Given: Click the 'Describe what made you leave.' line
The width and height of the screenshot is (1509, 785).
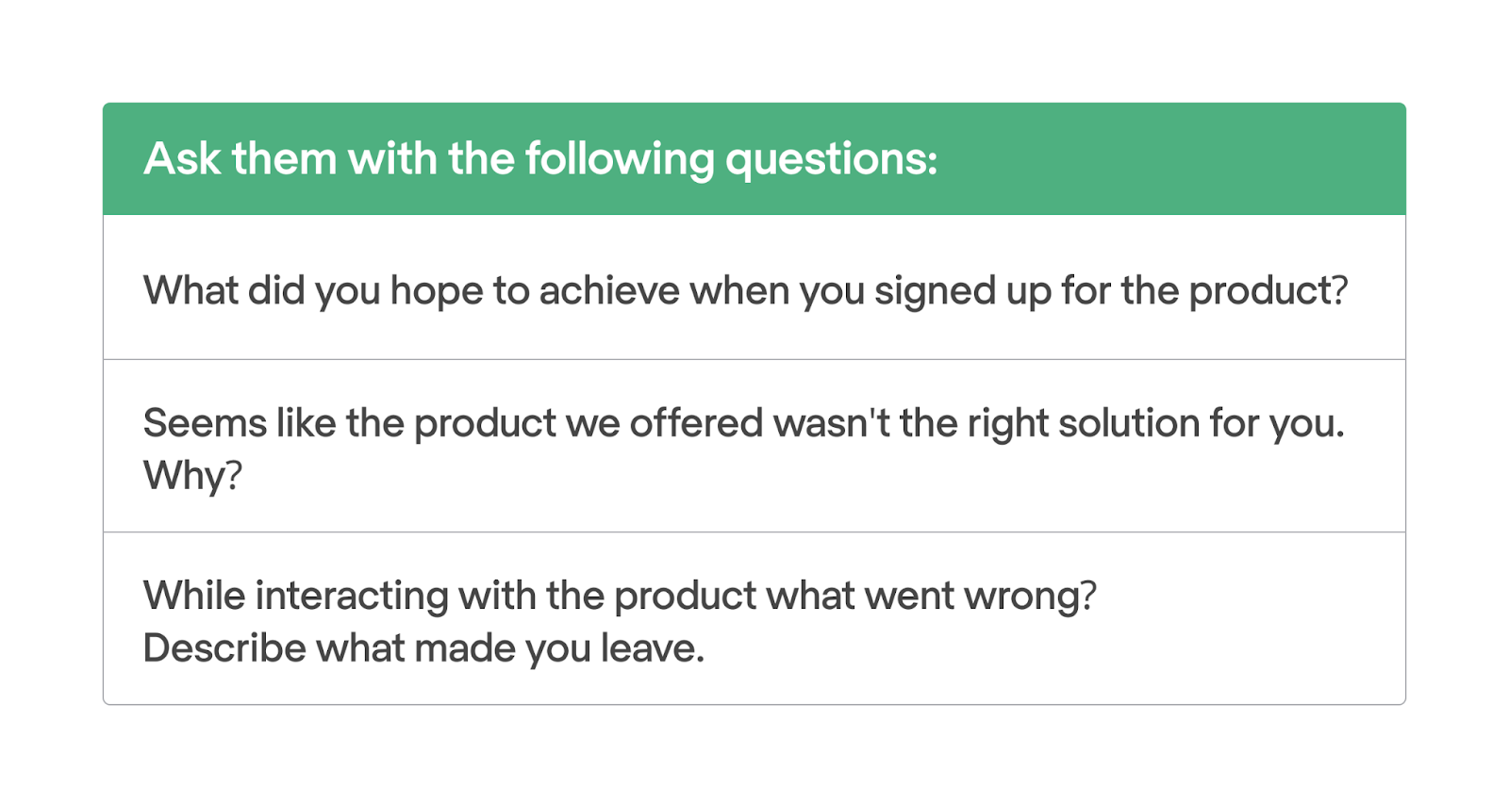Looking at the screenshot, I should click(x=423, y=648).
